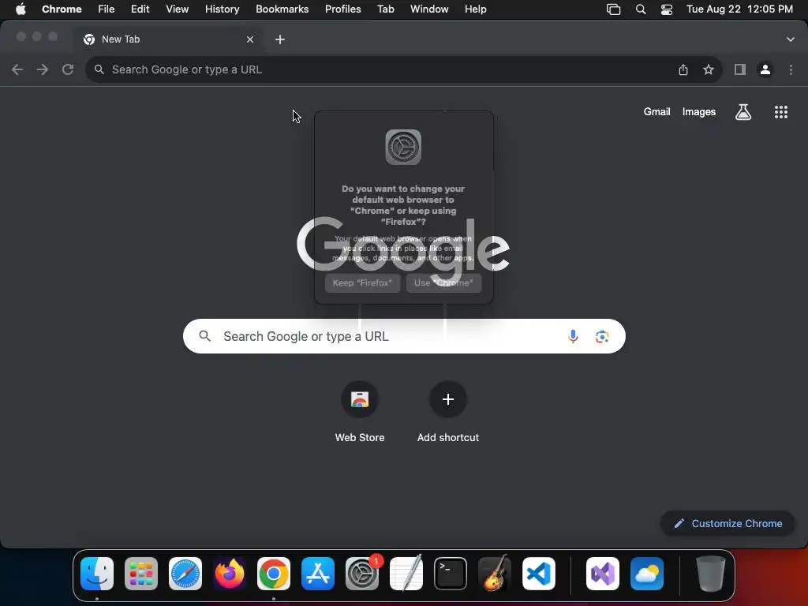This screenshot has width=808, height=606.
Task: Open the Google apps grid
Action: coord(780,112)
